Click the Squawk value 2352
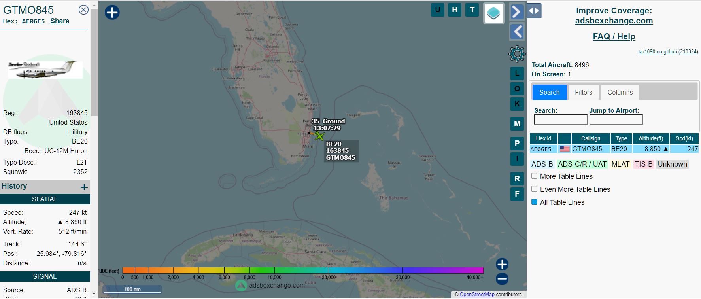701x299 pixels. (x=80, y=172)
